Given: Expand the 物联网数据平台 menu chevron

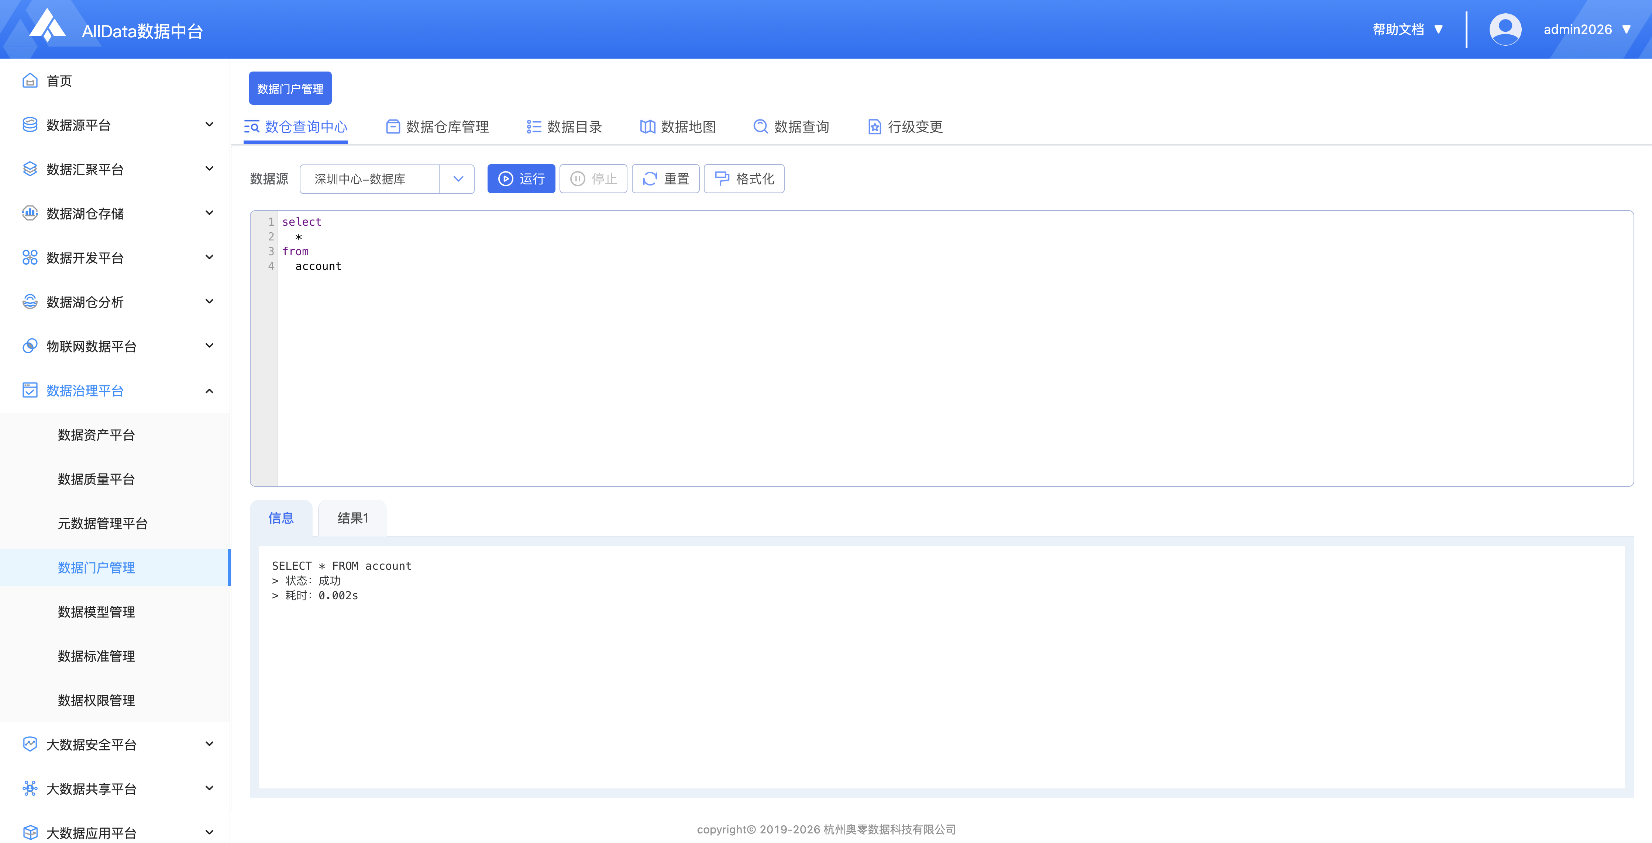Looking at the screenshot, I should coord(209,345).
